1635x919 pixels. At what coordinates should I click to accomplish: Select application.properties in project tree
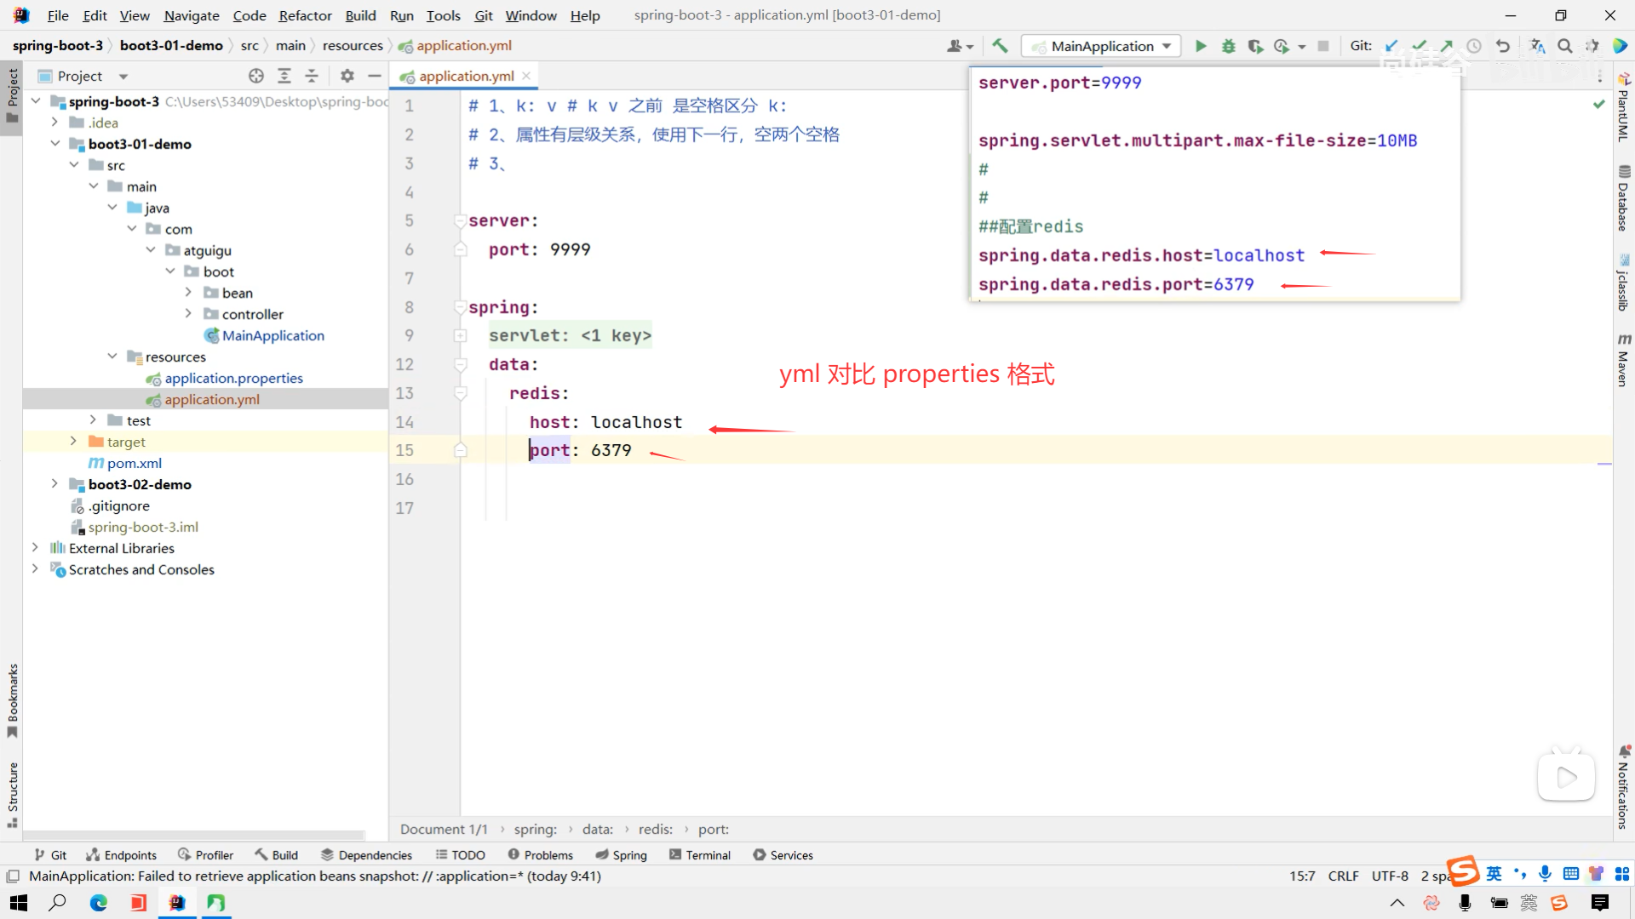(x=233, y=378)
